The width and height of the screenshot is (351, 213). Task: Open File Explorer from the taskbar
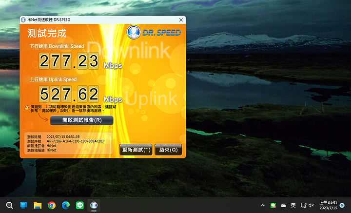point(38,205)
